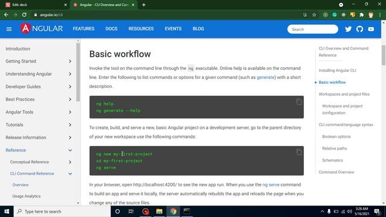Click the volume icon in system tray
Image resolution: width=386 pixels, height=217 pixels.
[x=350, y=212]
